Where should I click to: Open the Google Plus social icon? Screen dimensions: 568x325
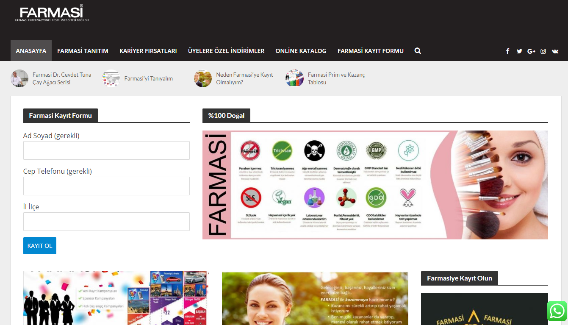[531, 51]
